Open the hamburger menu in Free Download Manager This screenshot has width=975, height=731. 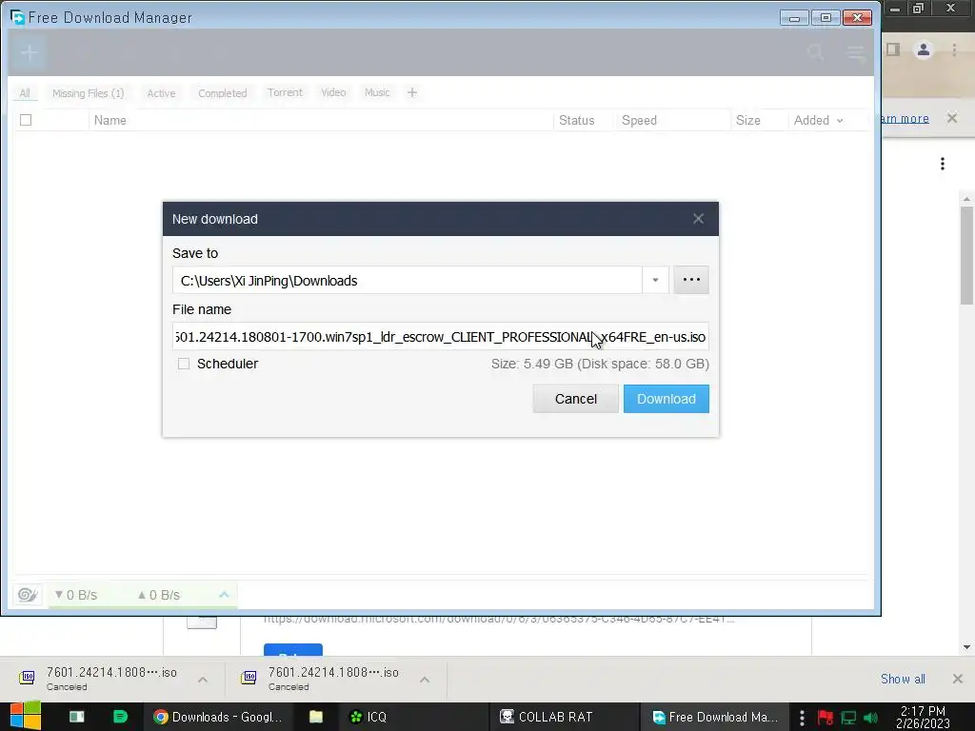[856, 53]
